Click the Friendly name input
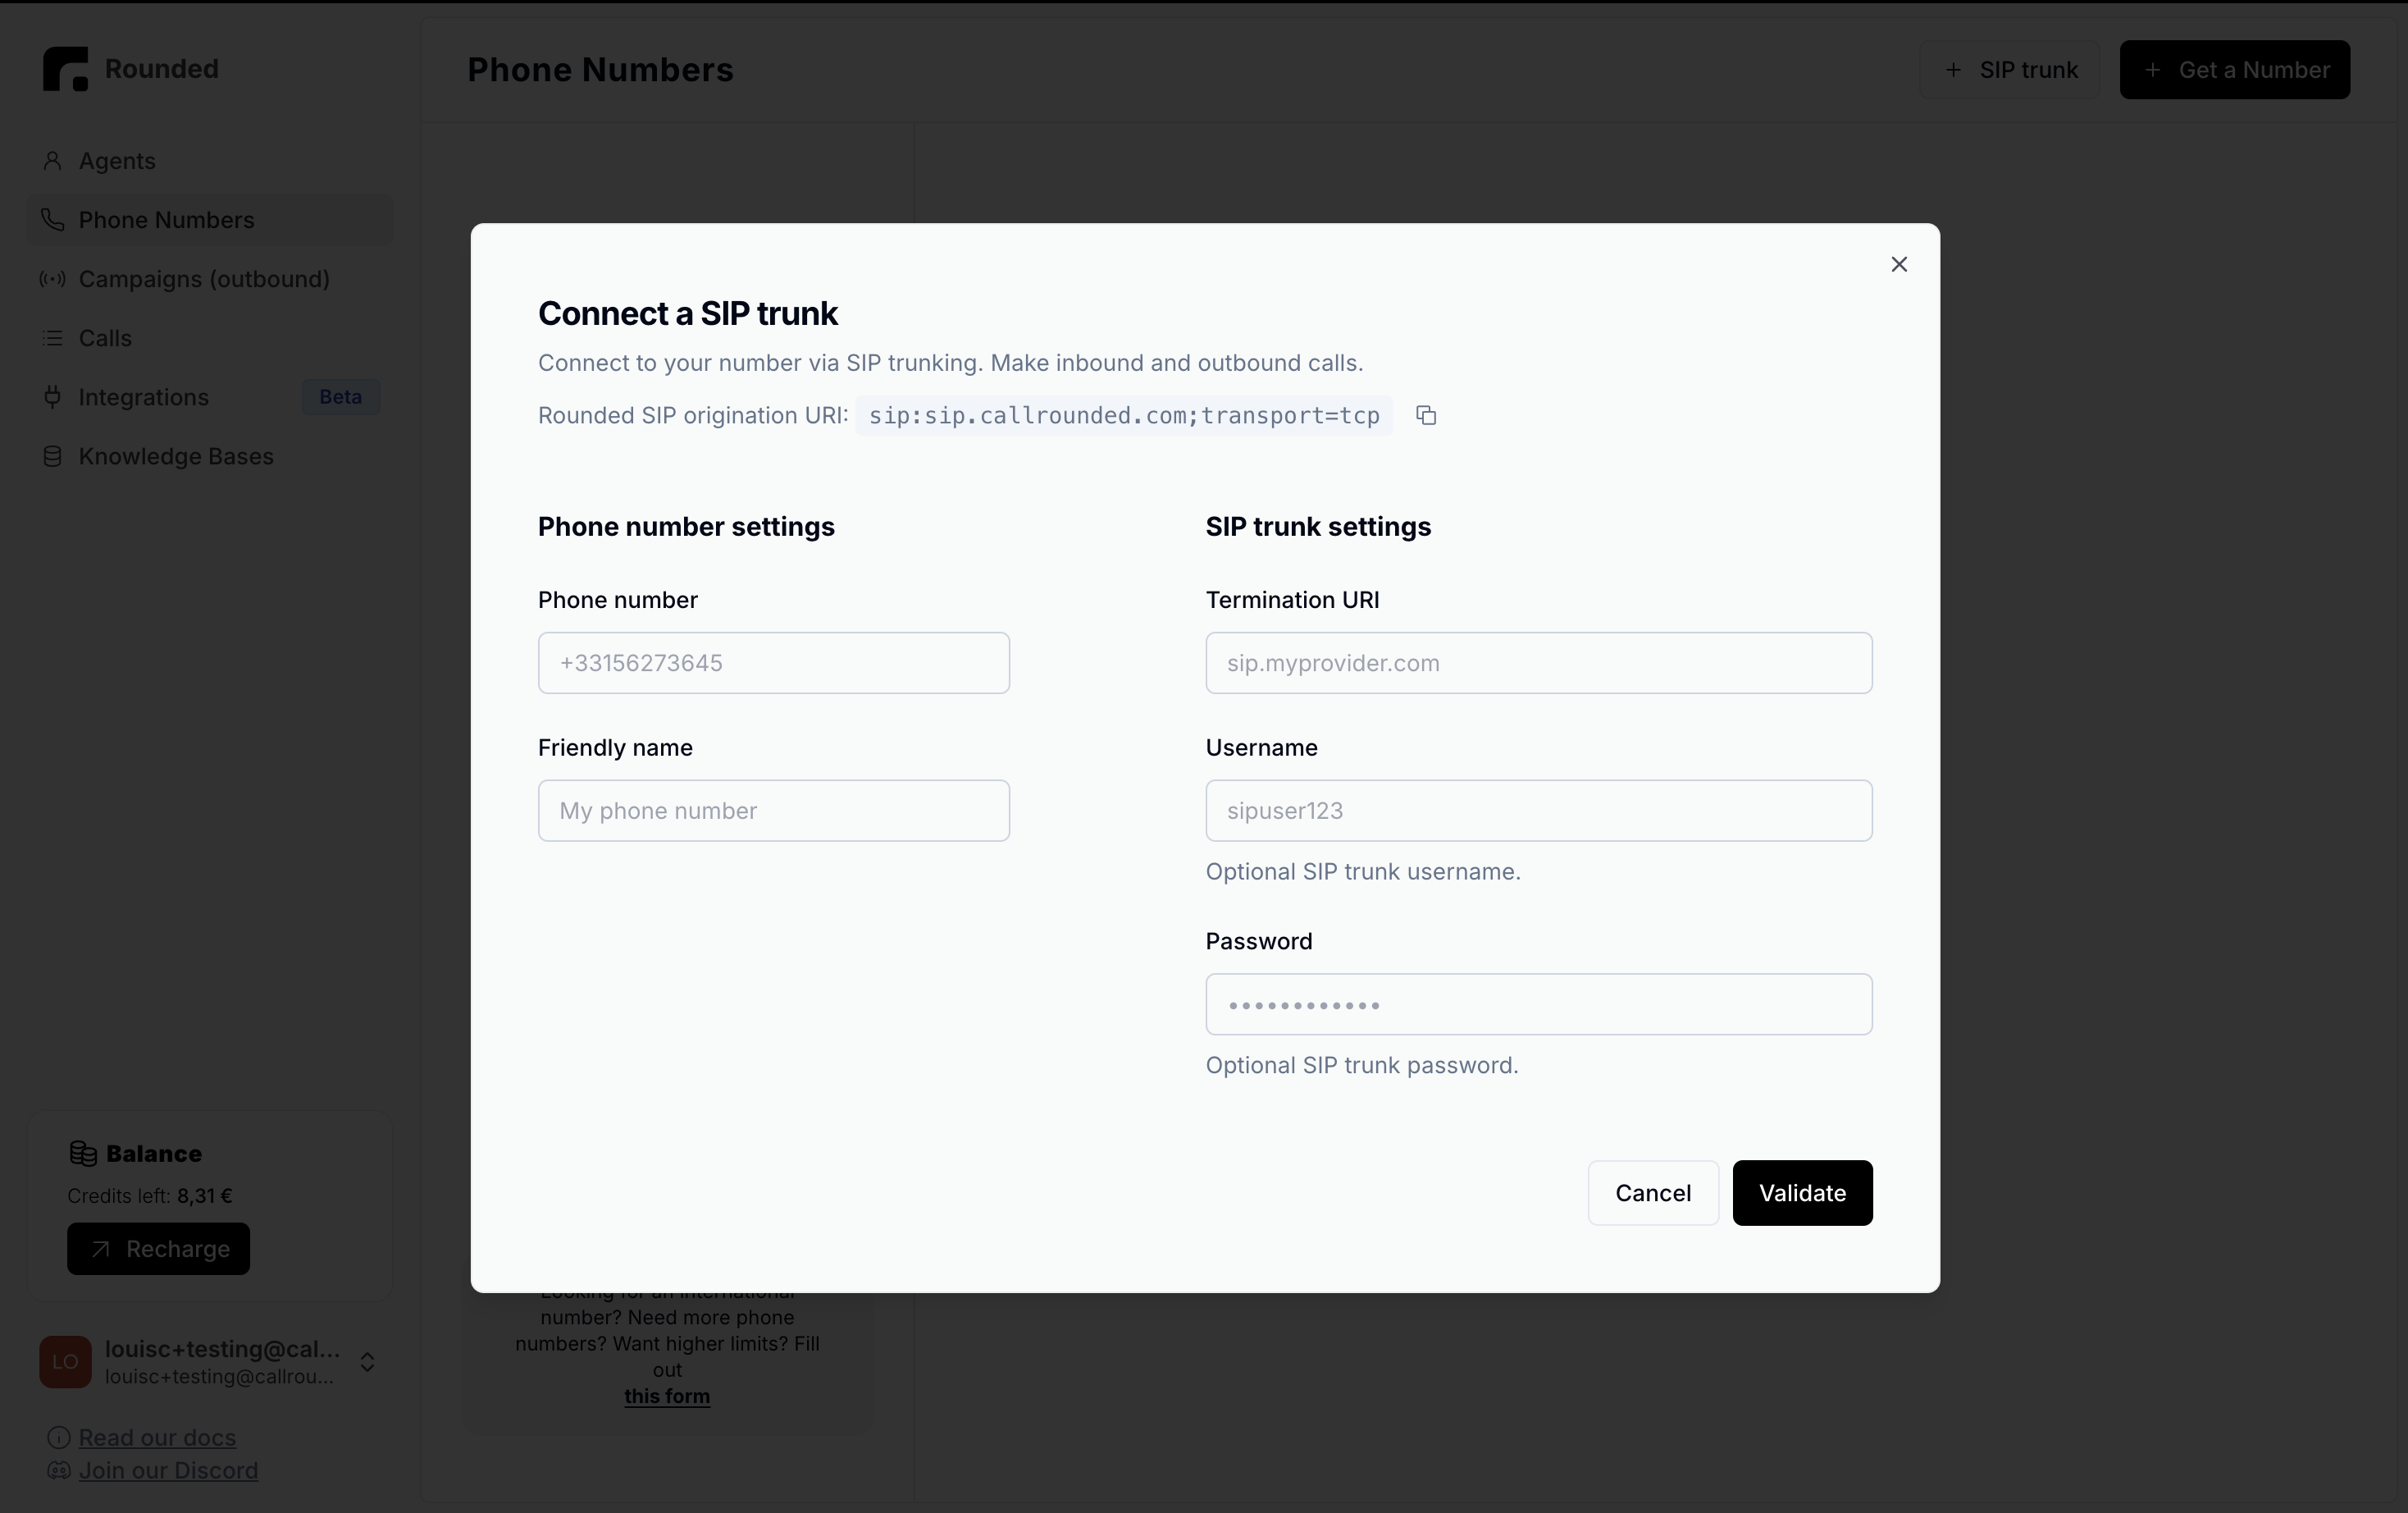The height and width of the screenshot is (1513, 2408). pos(773,811)
